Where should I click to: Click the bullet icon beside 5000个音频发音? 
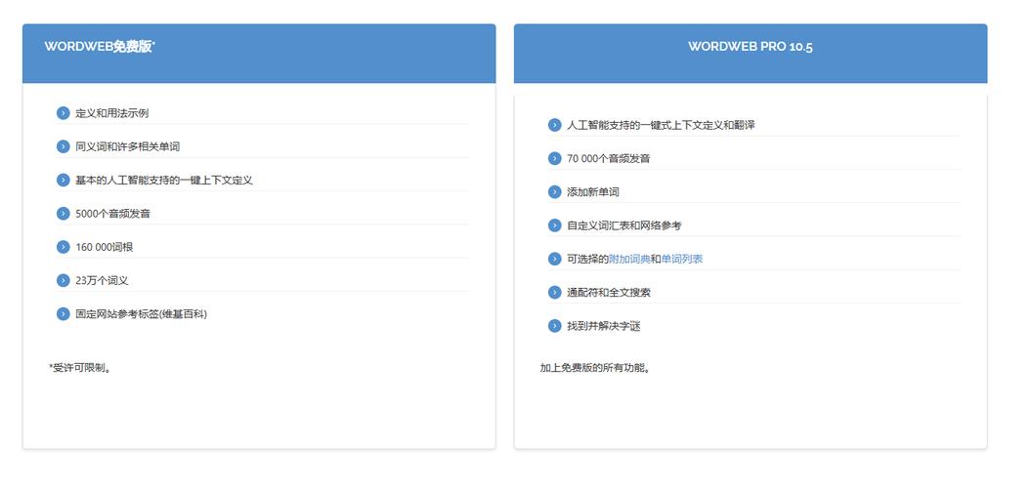tap(64, 214)
